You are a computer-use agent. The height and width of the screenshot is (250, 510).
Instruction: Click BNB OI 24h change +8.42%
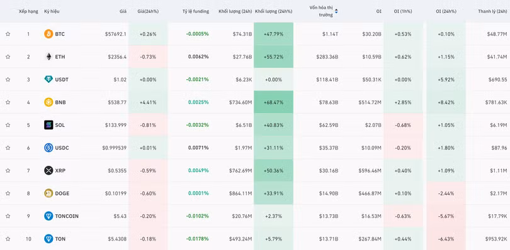[x=446, y=102]
